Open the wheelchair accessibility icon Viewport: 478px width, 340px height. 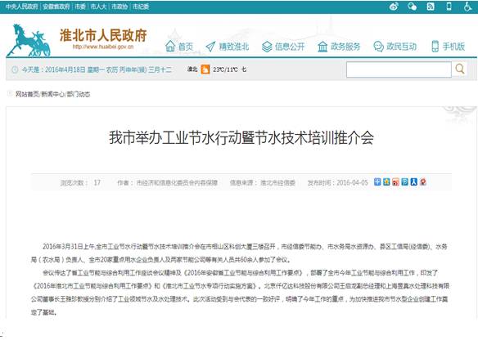(x=467, y=7)
